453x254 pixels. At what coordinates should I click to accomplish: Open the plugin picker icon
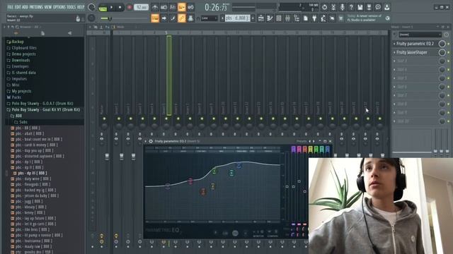[314, 18]
